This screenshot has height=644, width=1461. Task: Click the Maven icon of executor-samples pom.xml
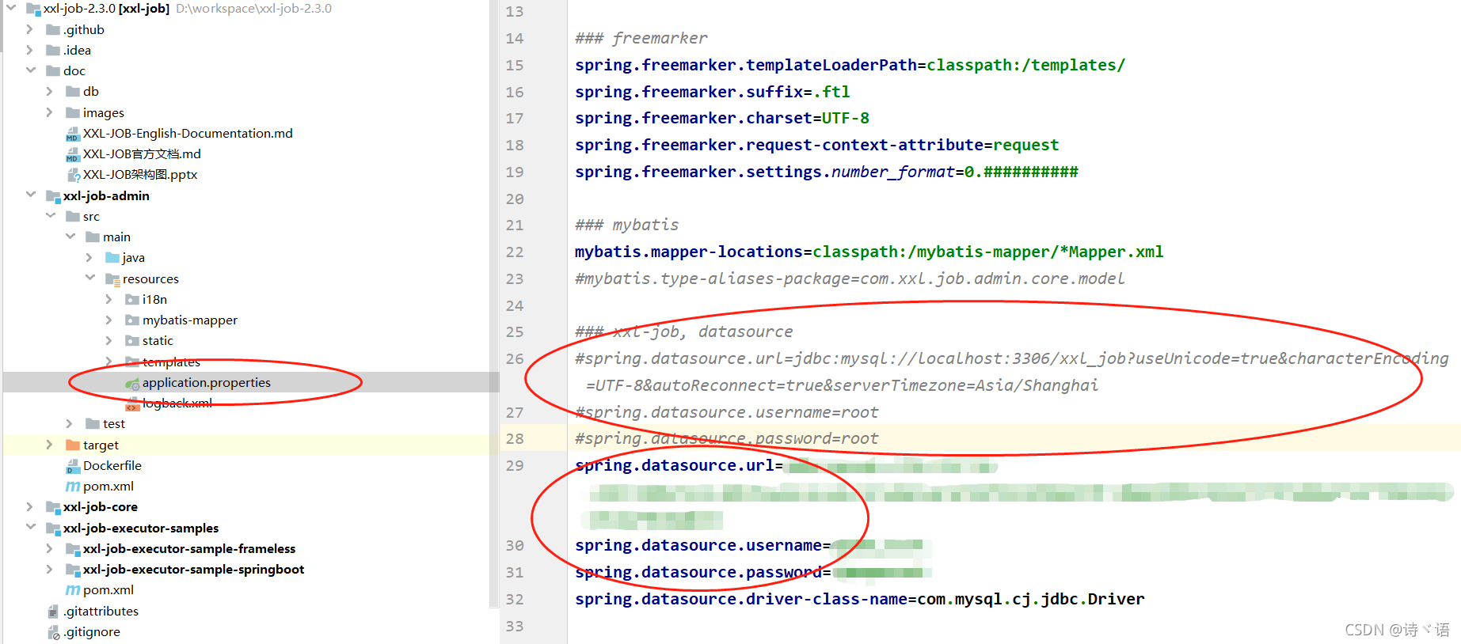coord(73,589)
